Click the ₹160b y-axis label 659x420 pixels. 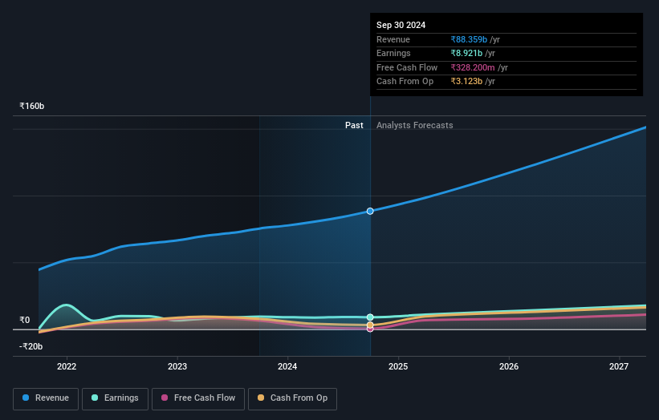[31, 106]
